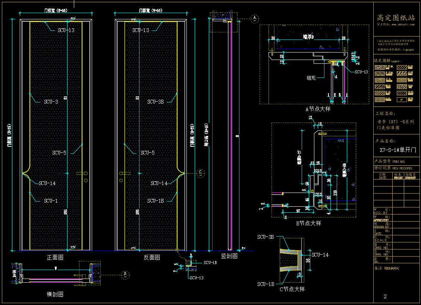Select the C节点大样 detail title

pyautogui.click(x=292, y=289)
